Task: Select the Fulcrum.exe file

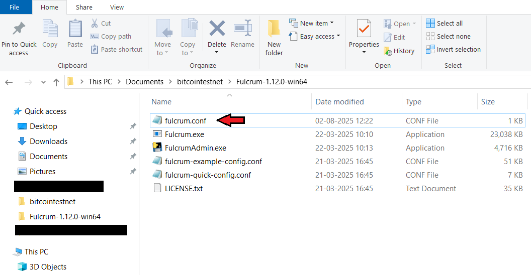Action: [x=337, y=134]
